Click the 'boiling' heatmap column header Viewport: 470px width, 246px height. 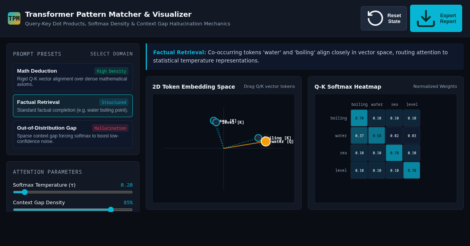(x=360, y=105)
